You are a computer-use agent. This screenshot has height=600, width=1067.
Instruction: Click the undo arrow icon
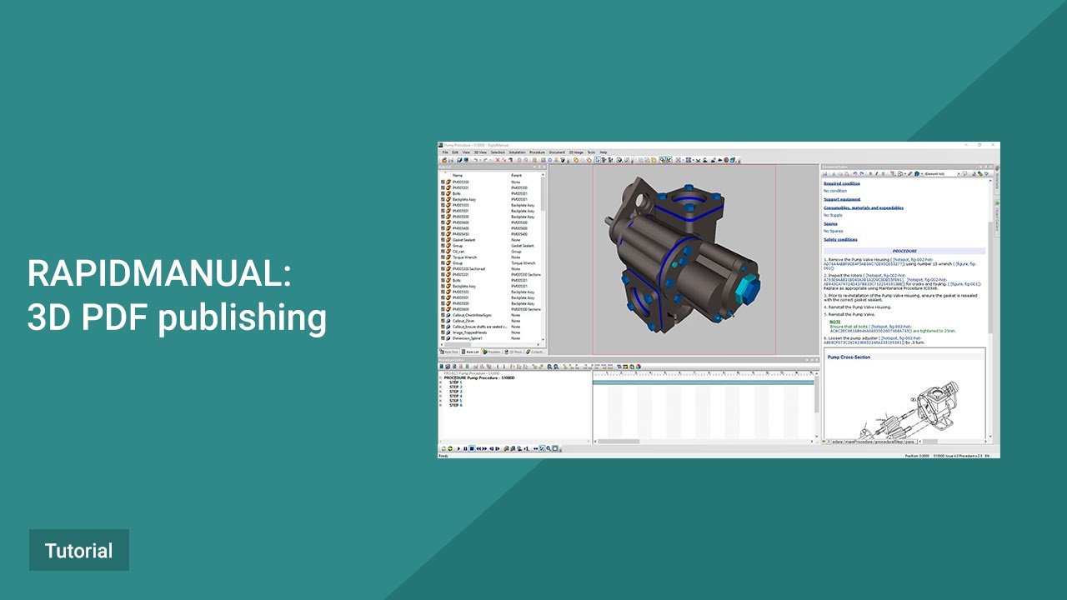point(476,160)
